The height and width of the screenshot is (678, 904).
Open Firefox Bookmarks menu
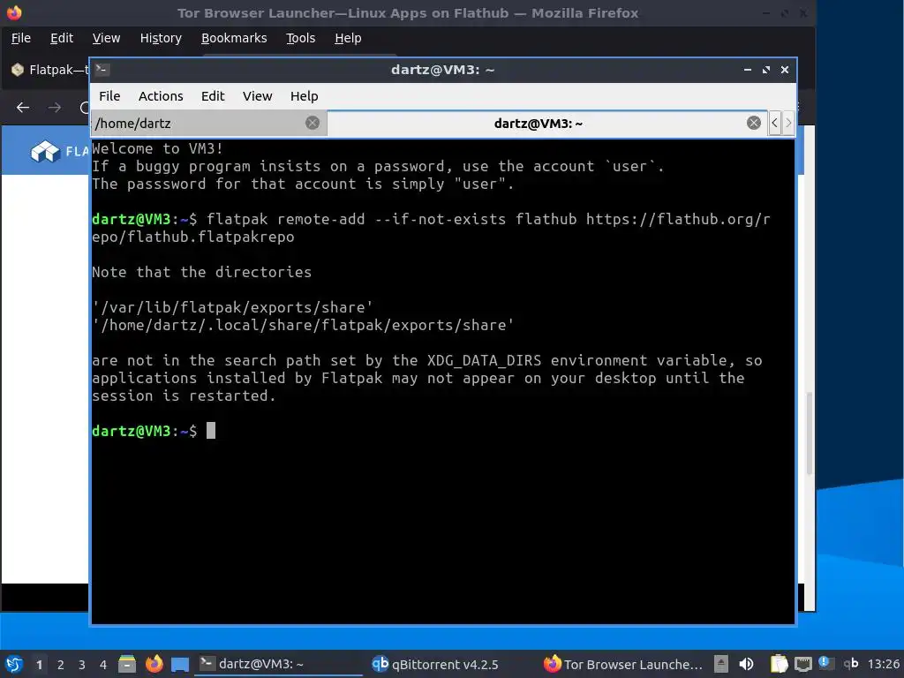233,38
